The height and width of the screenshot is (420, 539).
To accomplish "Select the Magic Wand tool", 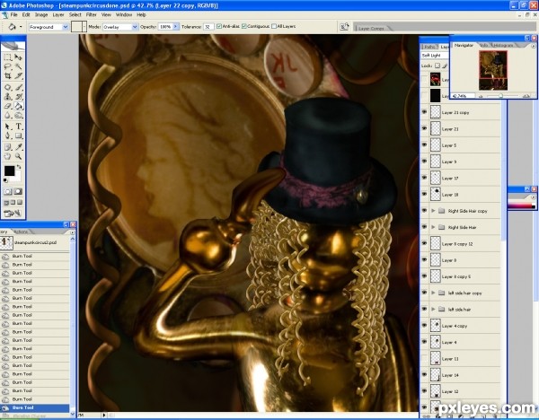I will pos(18,66).
